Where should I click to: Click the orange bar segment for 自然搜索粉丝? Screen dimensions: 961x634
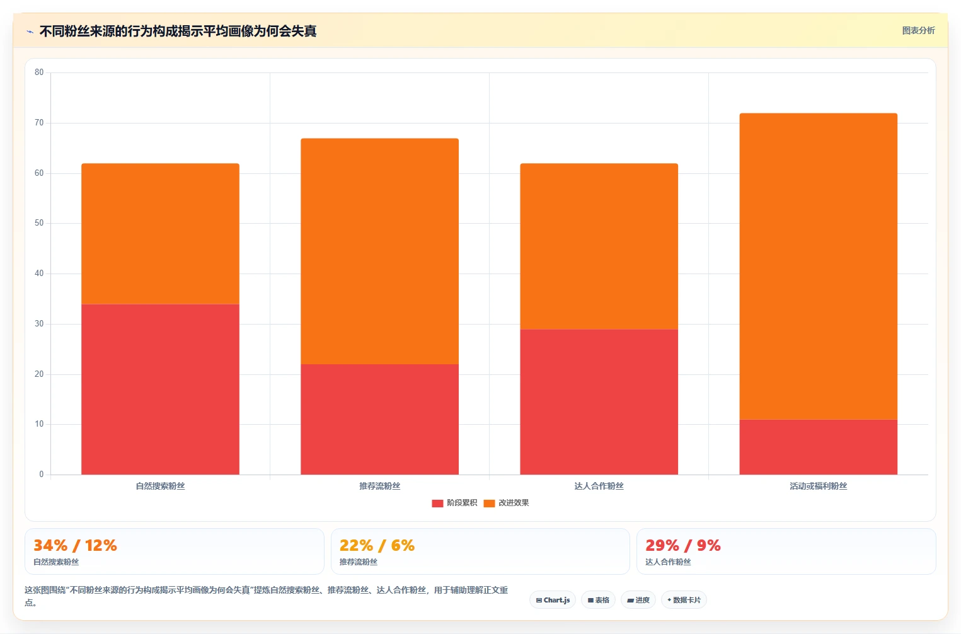(160, 234)
